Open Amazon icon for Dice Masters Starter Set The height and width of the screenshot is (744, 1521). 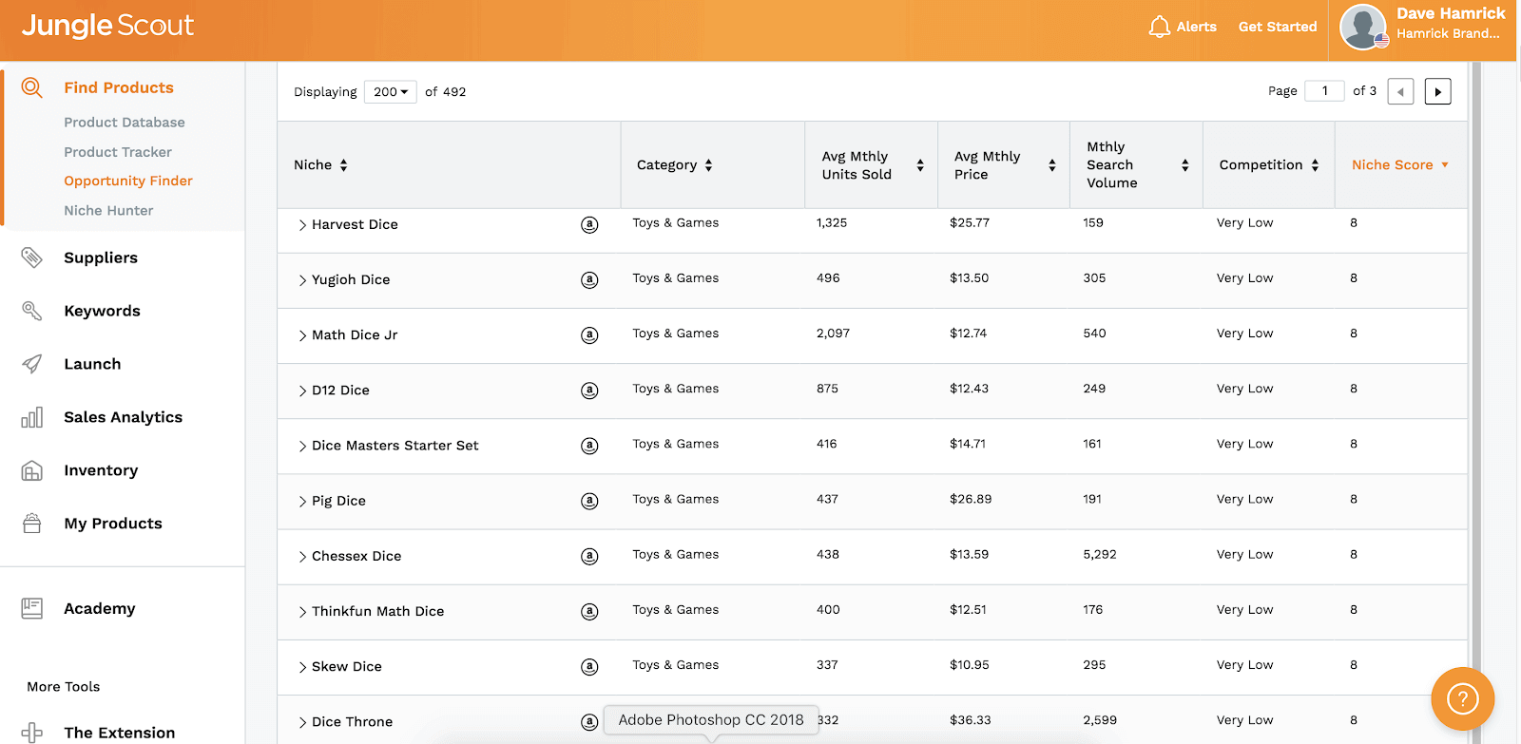click(589, 446)
